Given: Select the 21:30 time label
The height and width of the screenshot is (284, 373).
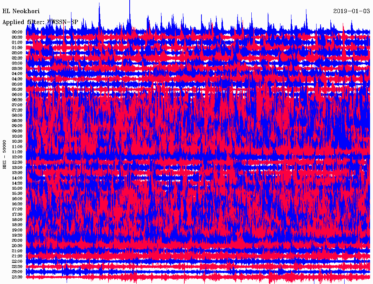Looking at the screenshot, I should pos(17,256).
